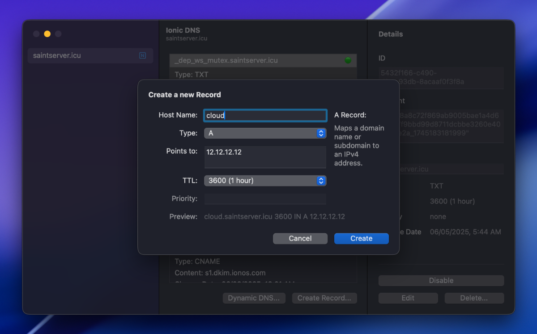
Task: Click the Host Name field containing cloud
Action: [265, 115]
